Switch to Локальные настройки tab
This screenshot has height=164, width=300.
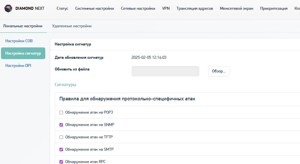coord(22,26)
